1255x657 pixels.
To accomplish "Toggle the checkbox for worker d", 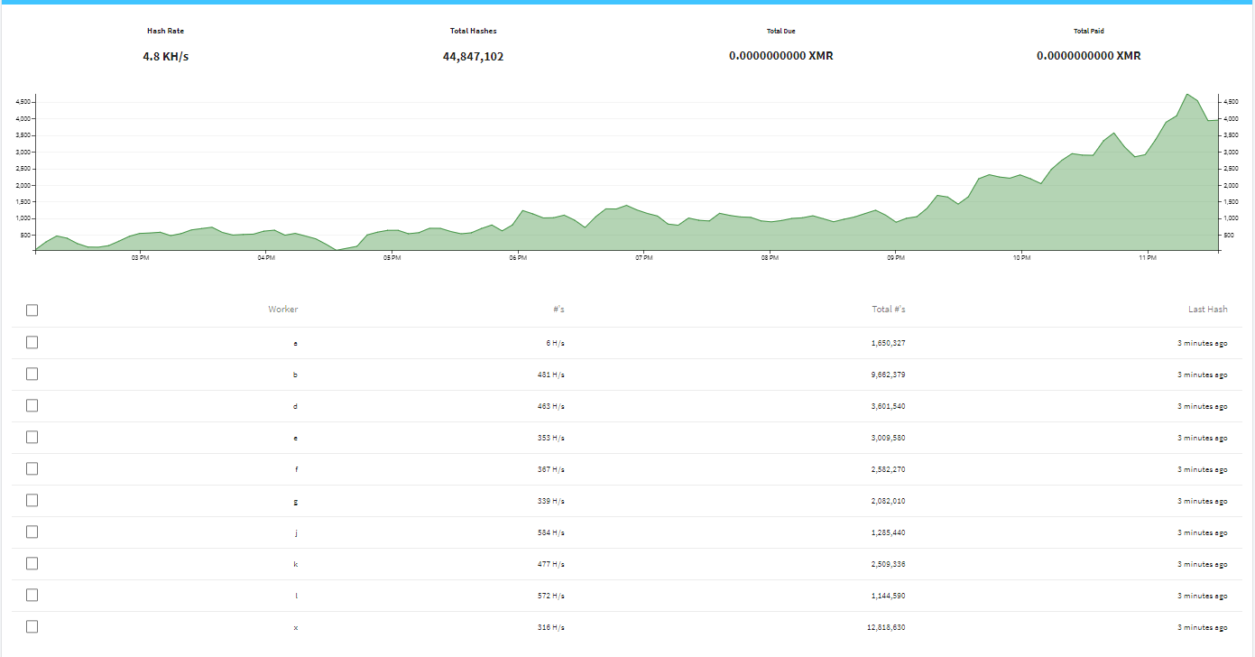I will [32, 405].
